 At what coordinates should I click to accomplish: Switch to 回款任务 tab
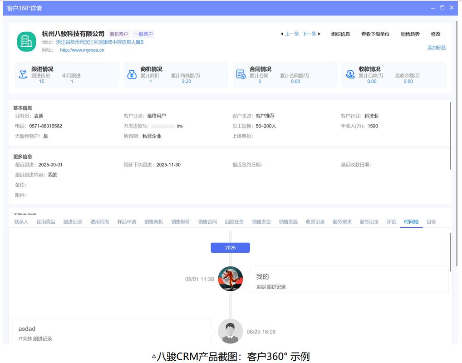tap(235, 221)
